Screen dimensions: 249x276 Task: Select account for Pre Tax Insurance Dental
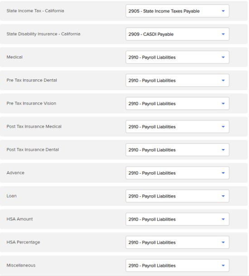(177, 80)
